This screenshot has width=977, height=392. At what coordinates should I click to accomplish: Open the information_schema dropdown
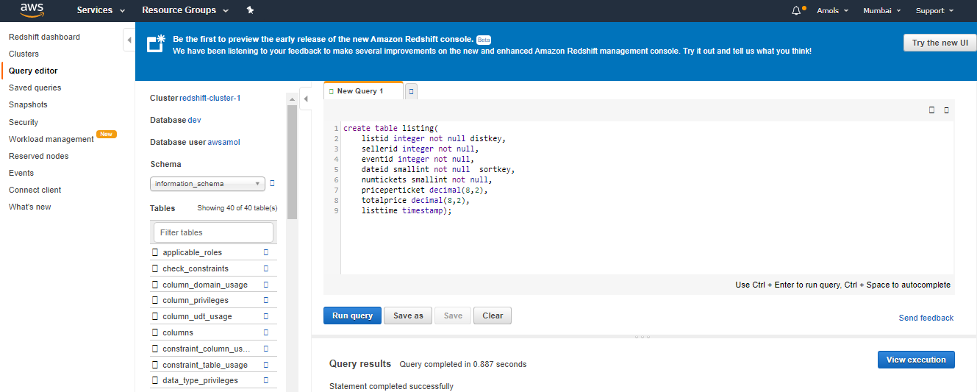[x=208, y=184]
